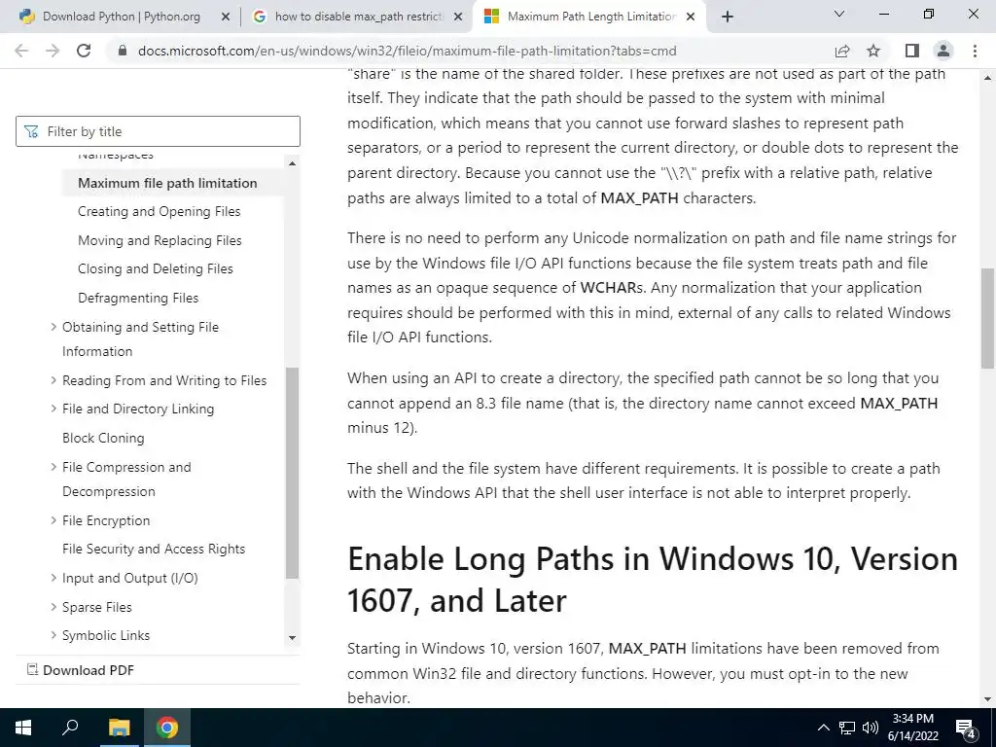Open Chrome's three-dot menu

tap(975, 51)
